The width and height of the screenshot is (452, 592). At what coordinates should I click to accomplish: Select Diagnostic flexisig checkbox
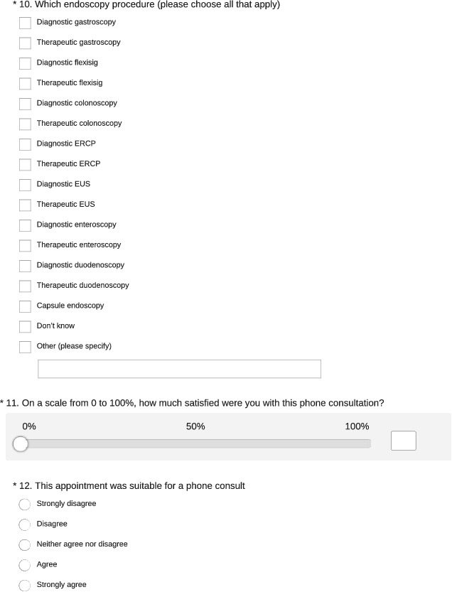25,63
